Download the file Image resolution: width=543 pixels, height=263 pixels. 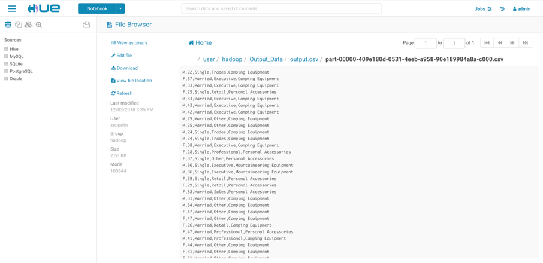click(124, 68)
